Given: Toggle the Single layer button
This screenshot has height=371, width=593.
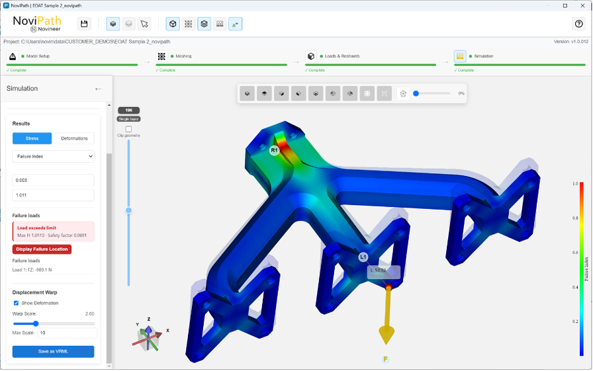Looking at the screenshot, I should (x=128, y=119).
